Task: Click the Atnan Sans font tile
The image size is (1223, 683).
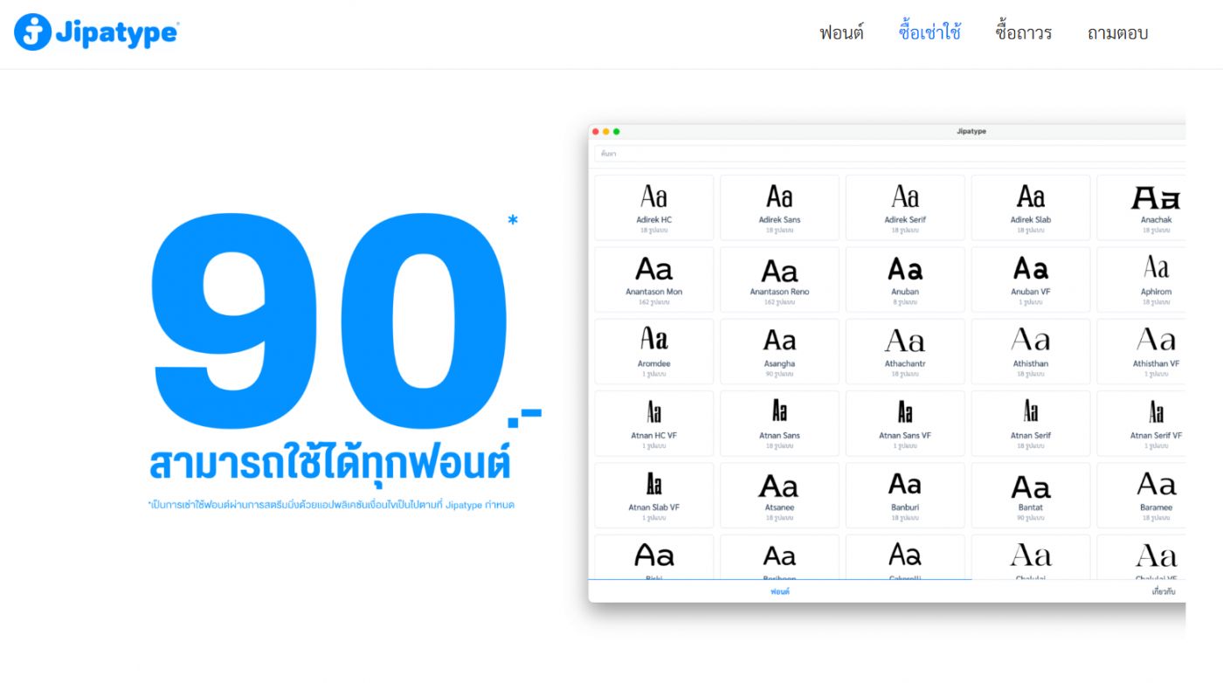Action: [x=779, y=423]
